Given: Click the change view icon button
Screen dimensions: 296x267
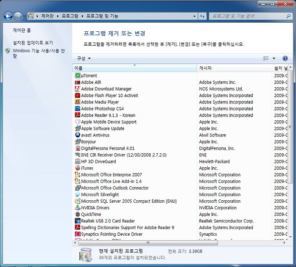Looking at the screenshot, I should (266, 58).
